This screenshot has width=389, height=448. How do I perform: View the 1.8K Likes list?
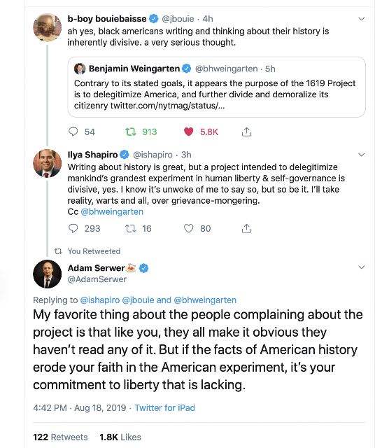(120, 437)
